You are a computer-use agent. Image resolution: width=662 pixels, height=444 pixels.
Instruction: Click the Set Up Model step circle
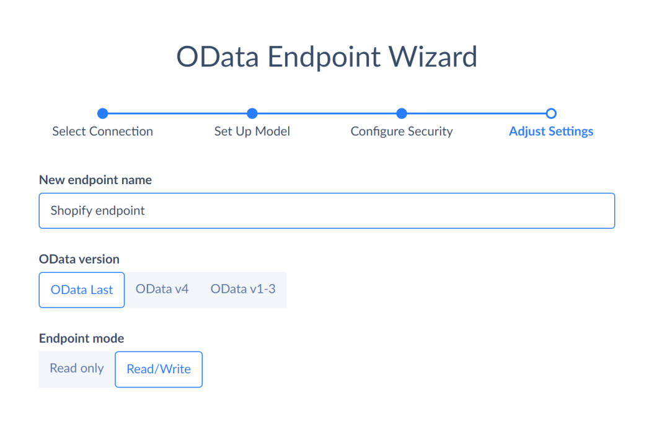[x=252, y=113]
